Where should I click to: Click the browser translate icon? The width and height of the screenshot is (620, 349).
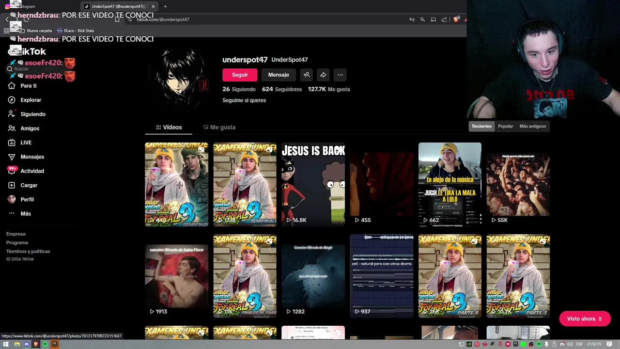click(x=422, y=19)
